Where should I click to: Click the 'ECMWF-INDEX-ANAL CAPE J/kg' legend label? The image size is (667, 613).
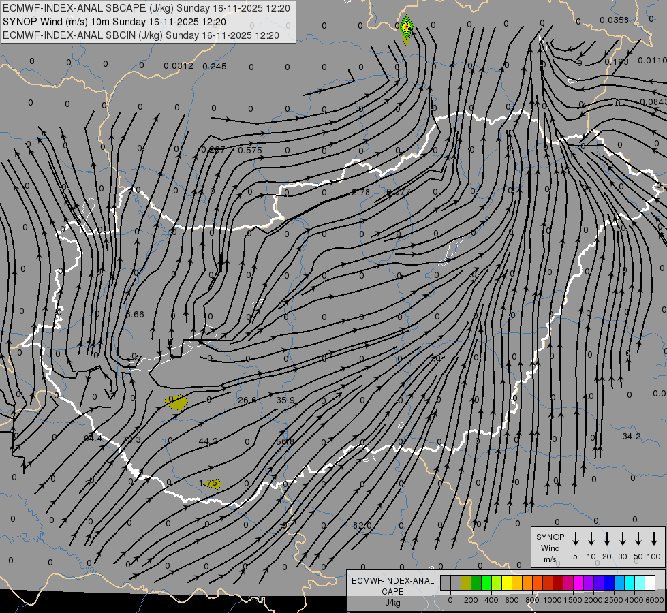(392, 591)
